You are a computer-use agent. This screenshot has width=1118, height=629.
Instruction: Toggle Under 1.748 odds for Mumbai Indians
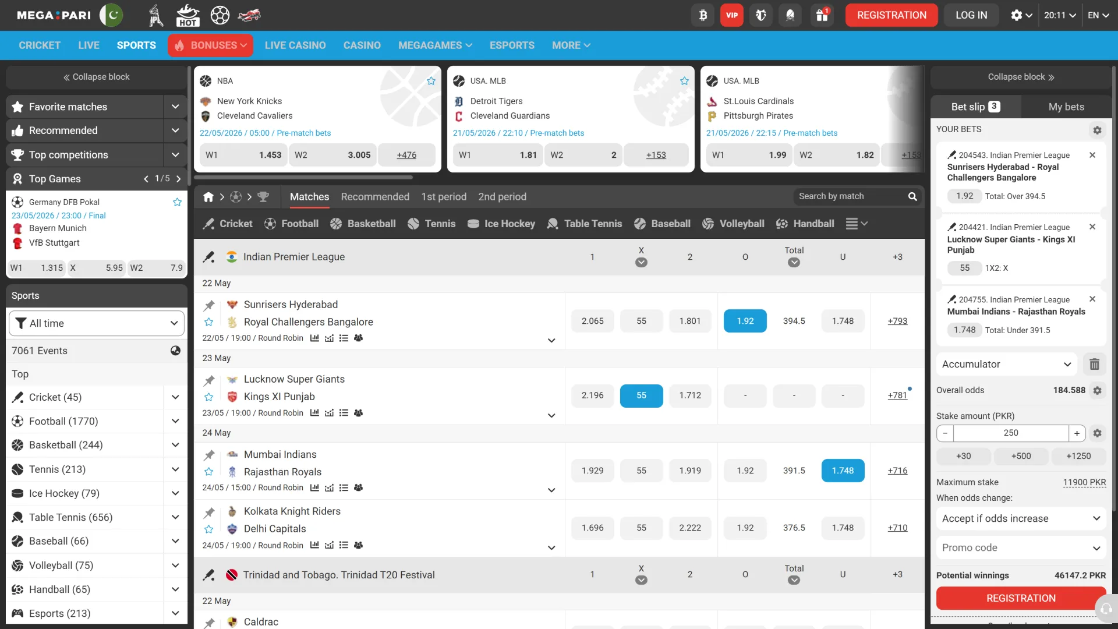(843, 471)
